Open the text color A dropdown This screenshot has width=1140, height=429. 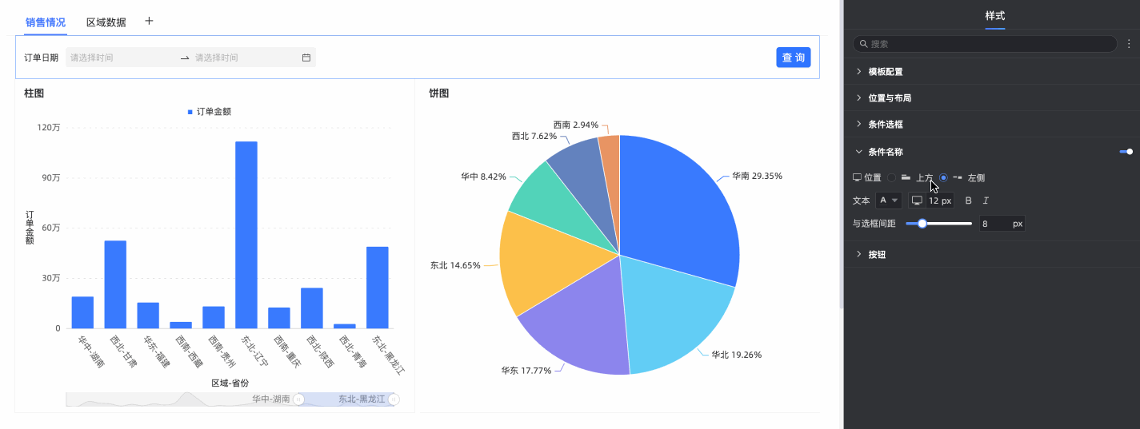click(x=888, y=201)
